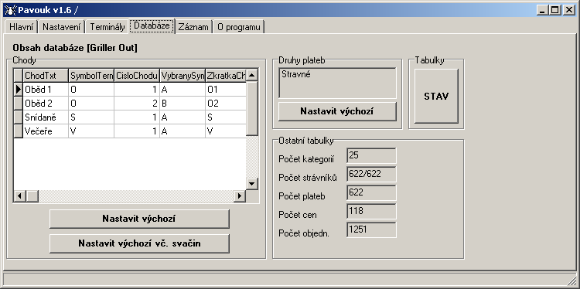Screen dimensions: 580x289
Task: Click the Pavouk spider icon in title bar
Action: point(11,10)
